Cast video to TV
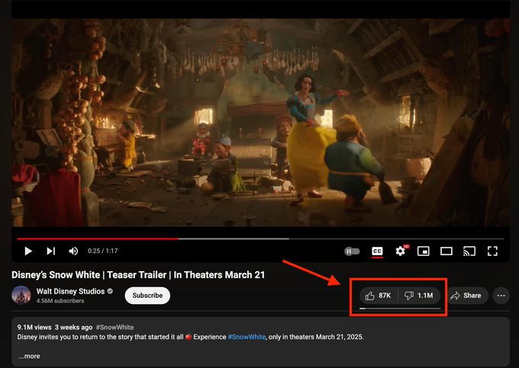This screenshot has width=519, height=368. point(469,251)
